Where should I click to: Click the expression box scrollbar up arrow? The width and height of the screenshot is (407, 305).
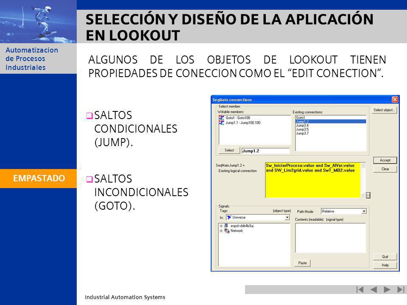(x=363, y=165)
